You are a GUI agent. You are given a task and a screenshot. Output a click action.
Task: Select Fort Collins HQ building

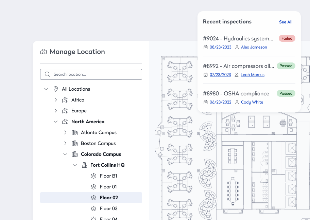tap(107, 165)
